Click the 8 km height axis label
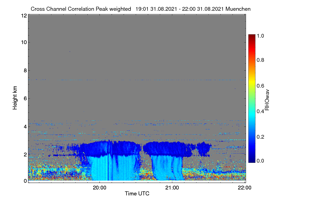 pyautogui.click(x=25, y=70)
